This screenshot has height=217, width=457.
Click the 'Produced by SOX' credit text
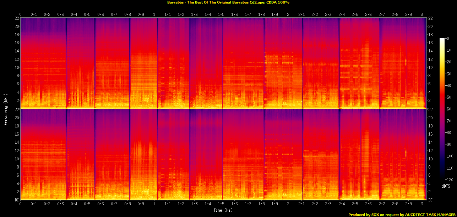tap(402, 215)
